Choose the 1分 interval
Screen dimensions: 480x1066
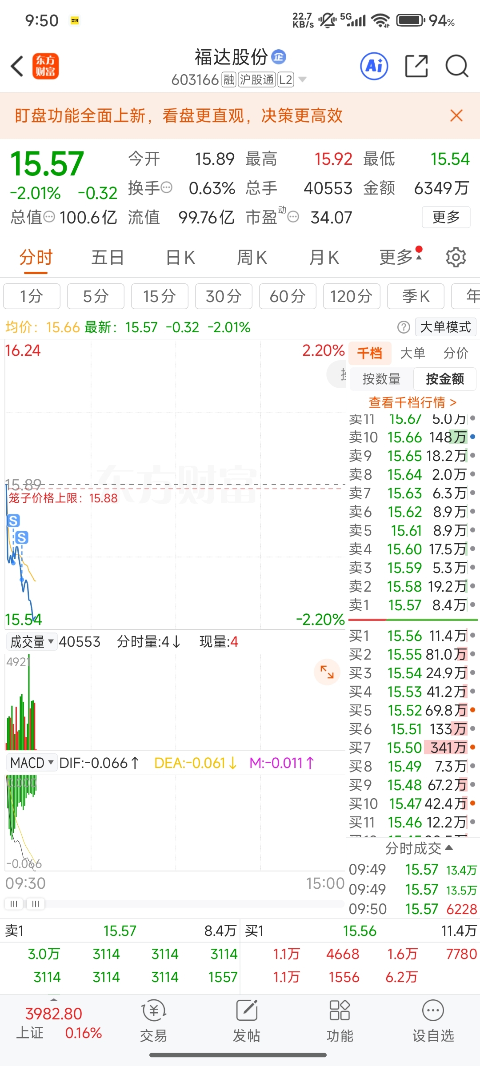pos(32,296)
